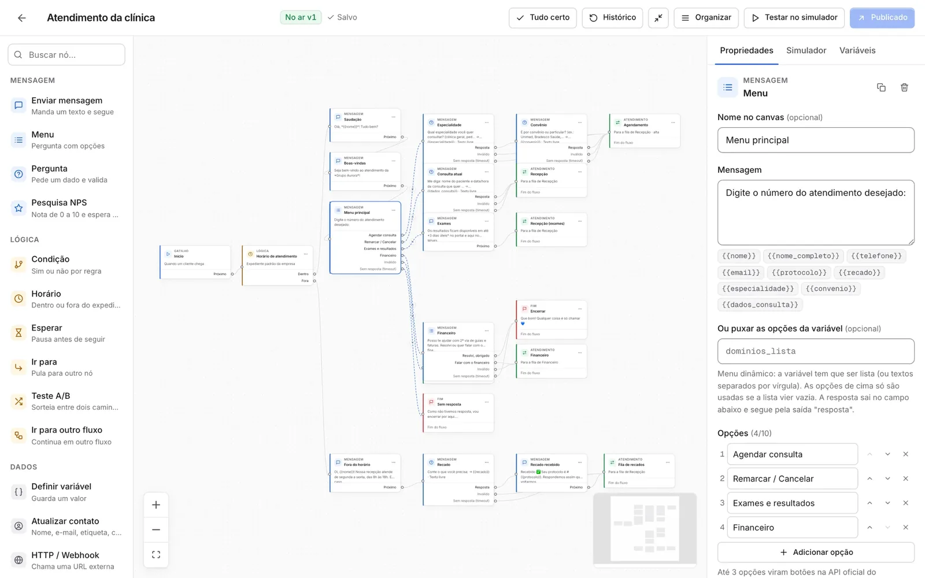Click the Organizar button
Image resolution: width=925 pixels, height=578 pixels.
tap(706, 18)
